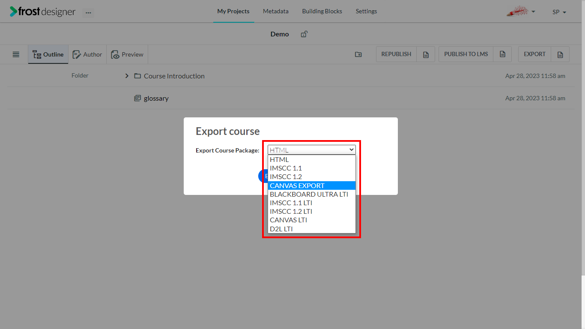
Task: Switch to the Author view
Action: pos(87,54)
